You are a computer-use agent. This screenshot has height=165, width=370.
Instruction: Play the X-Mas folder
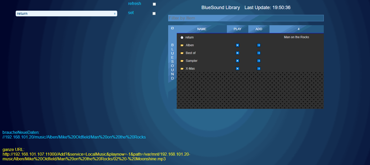click(x=238, y=69)
